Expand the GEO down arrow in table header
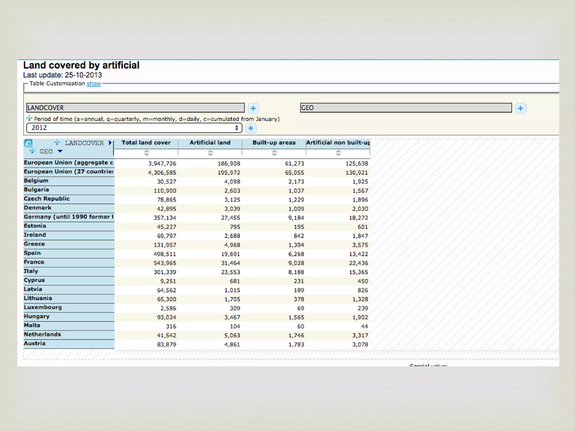 pos(60,151)
